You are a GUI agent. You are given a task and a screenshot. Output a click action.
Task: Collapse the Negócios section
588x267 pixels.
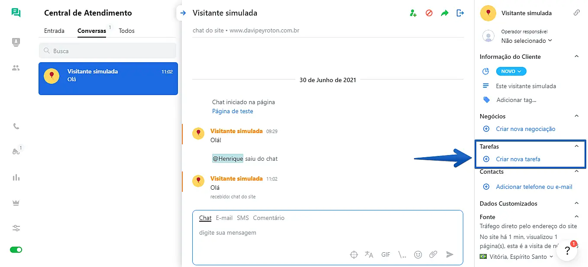[576, 116]
